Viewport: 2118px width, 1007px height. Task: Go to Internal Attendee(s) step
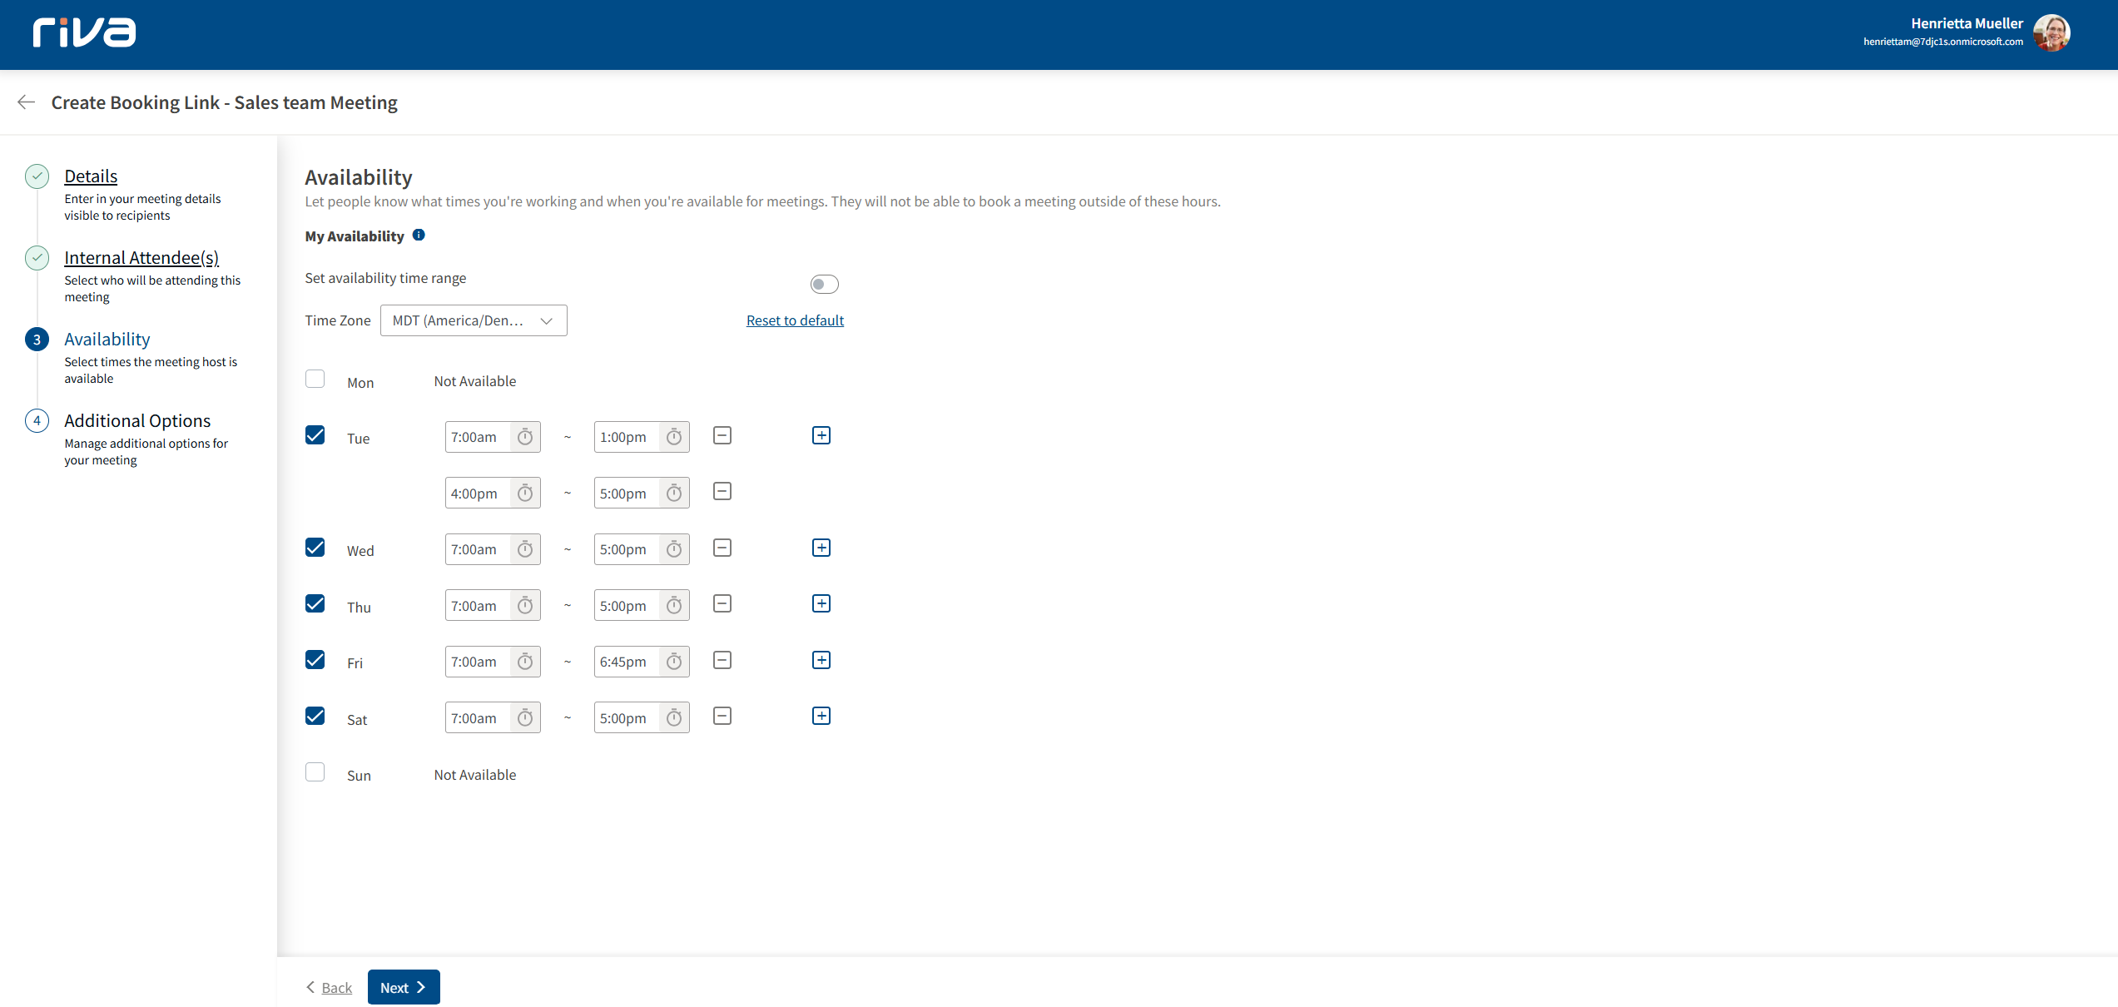pyautogui.click(x=141, y=257)
